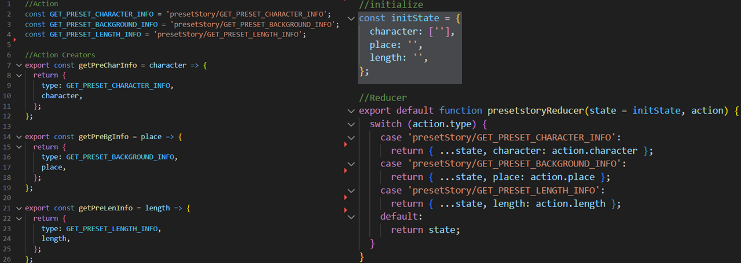Collapse the return block fold arrow on line 15
Image resolution: width=741 pixels, height=263 pixels.
(x=19, y=147)
